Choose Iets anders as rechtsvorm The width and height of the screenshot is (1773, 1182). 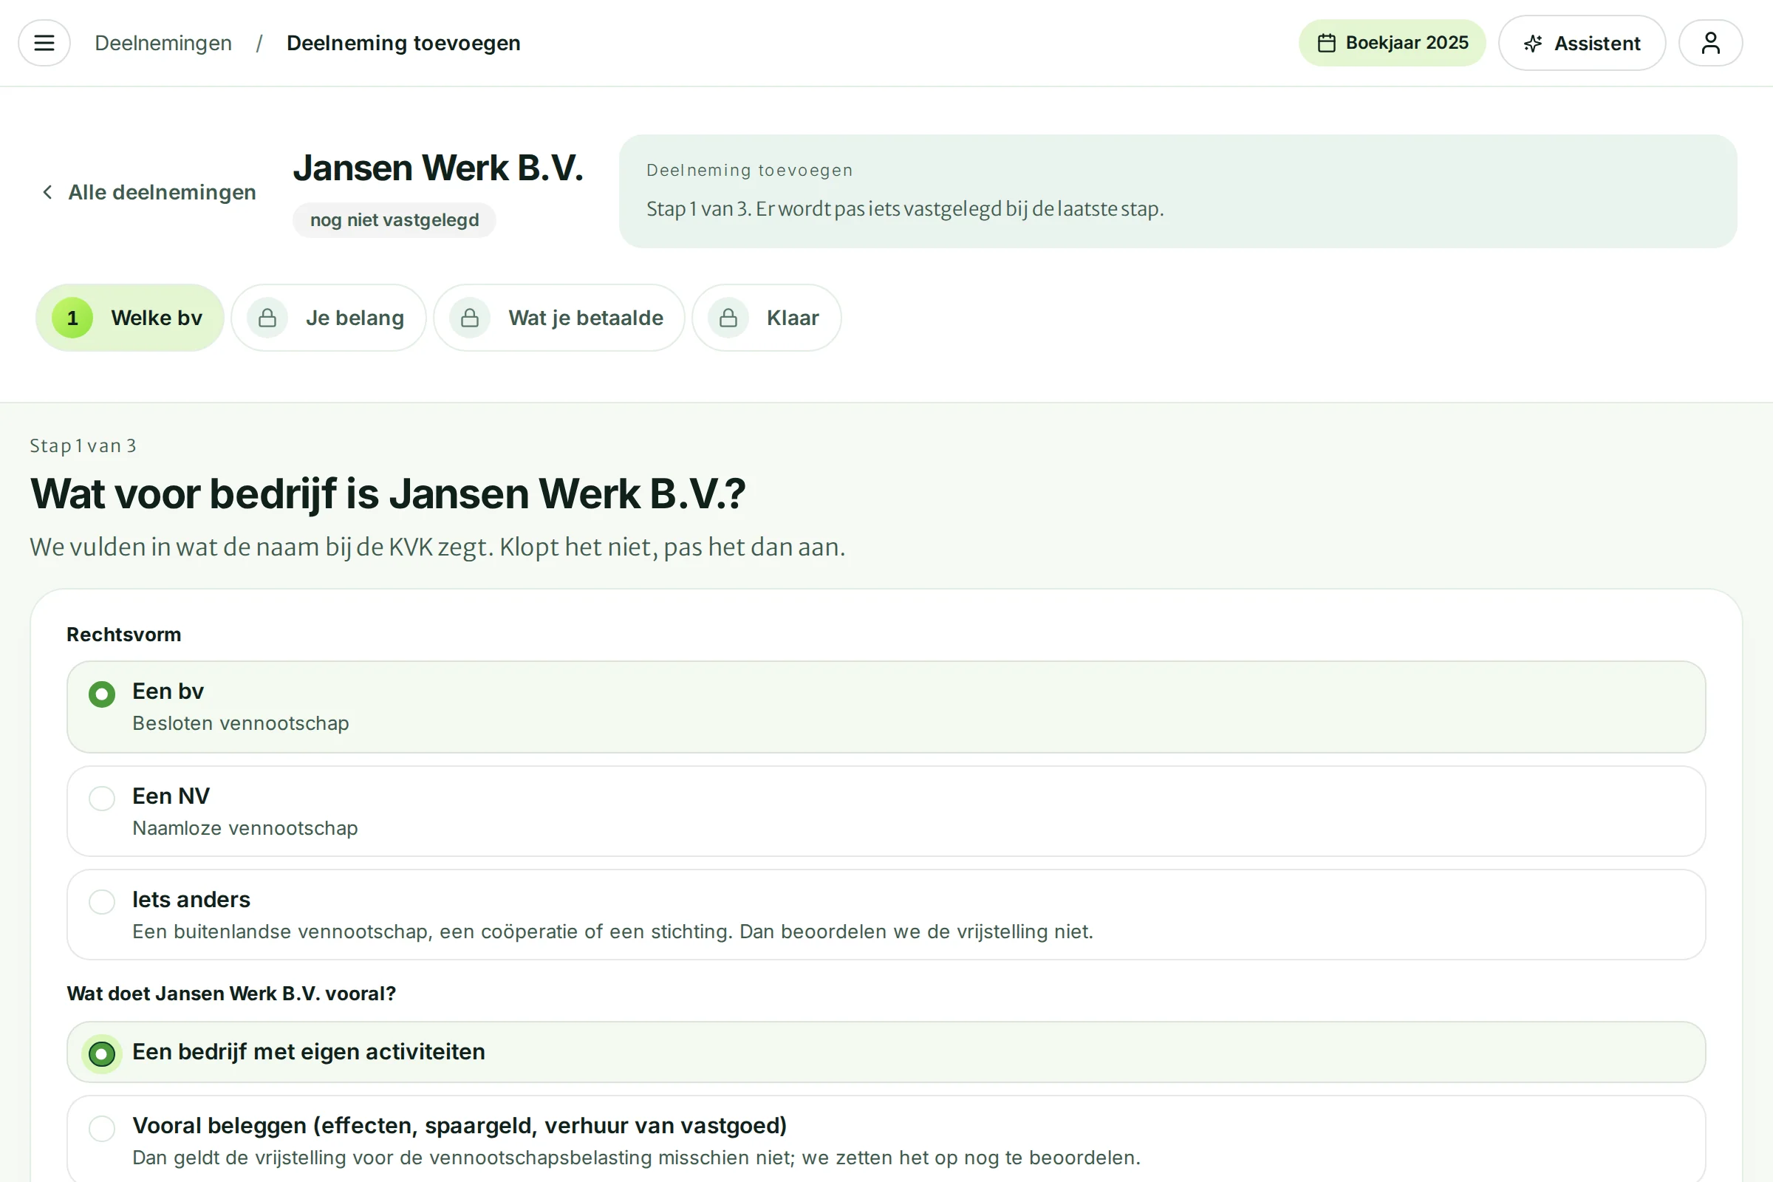click(886, 915)
